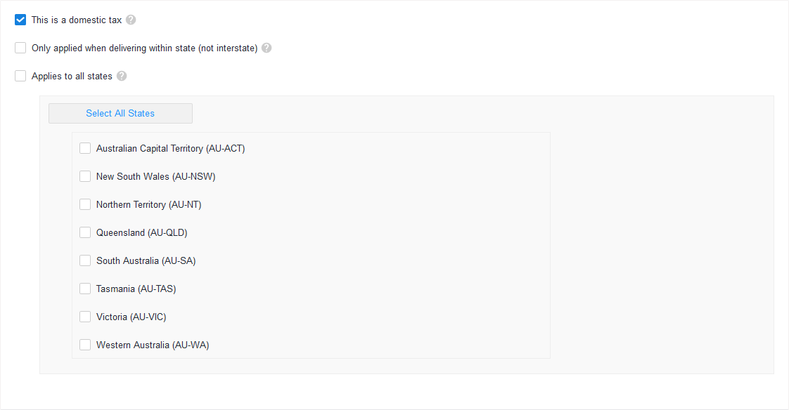Select Victoria (AU-VIC) checkbox
Image resolution: width=789 pixels, height=410 pixels.
pyautogui.click(x=85, y=317)
